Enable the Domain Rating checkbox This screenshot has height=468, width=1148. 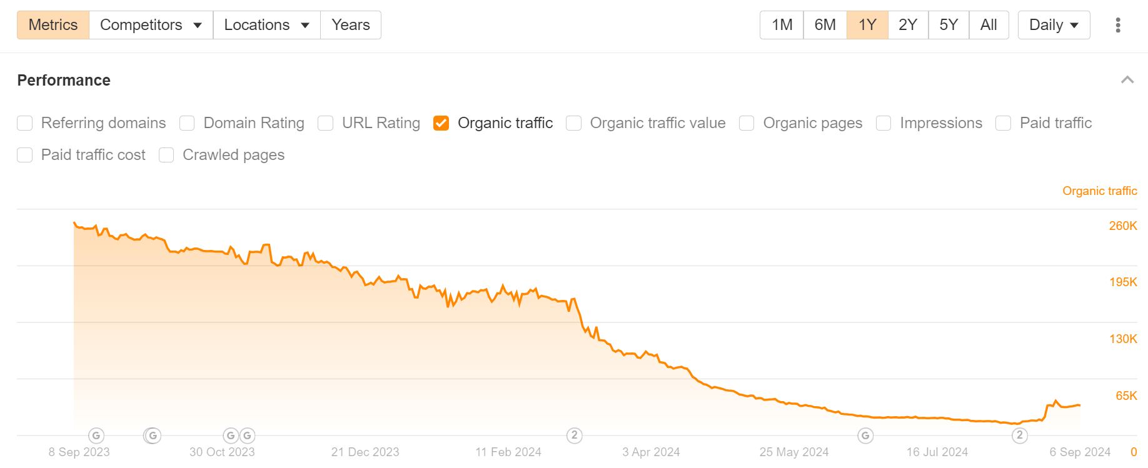(187, 123)
